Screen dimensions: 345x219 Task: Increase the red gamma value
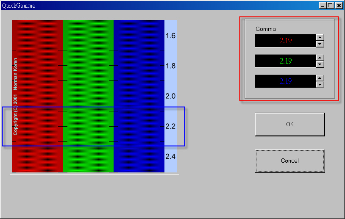point(320,37)
